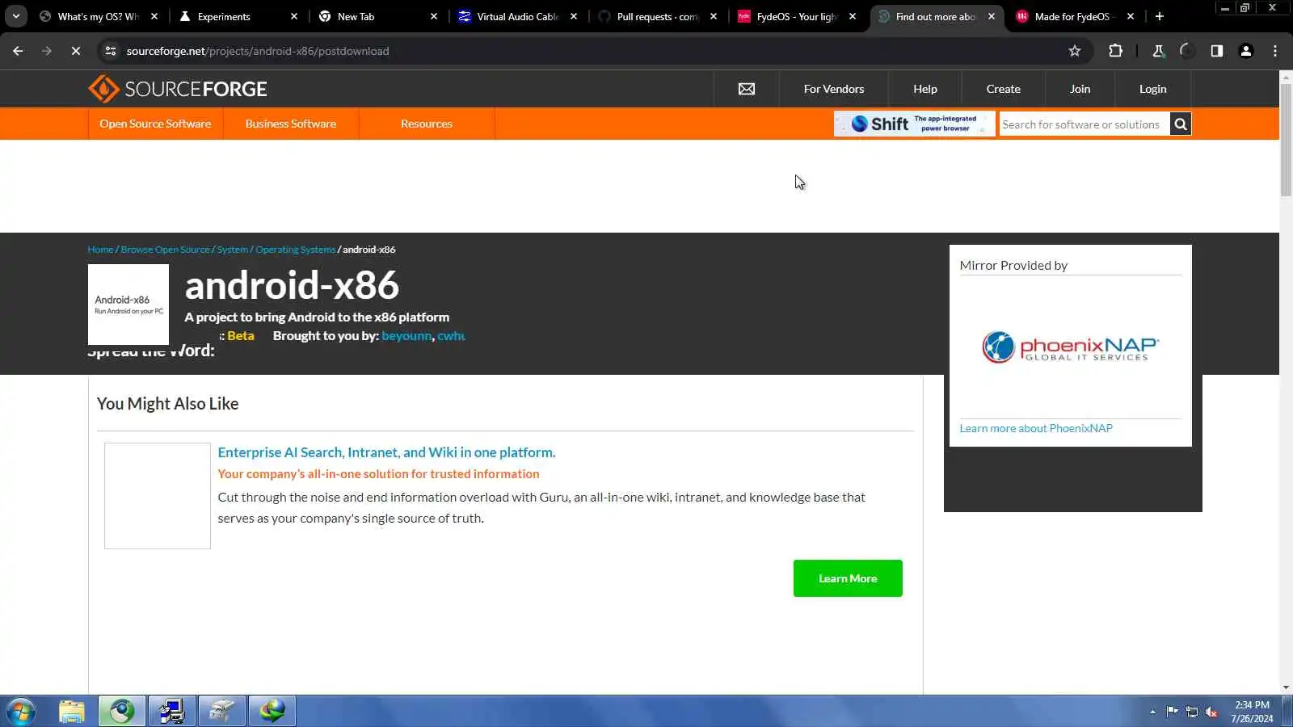Click the green Learn More button
Viewport: 1293px width, 727px height.
point(848,578)
